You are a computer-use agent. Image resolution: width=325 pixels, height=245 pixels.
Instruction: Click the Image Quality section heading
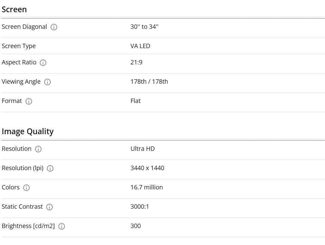click(x=27, y=131)
